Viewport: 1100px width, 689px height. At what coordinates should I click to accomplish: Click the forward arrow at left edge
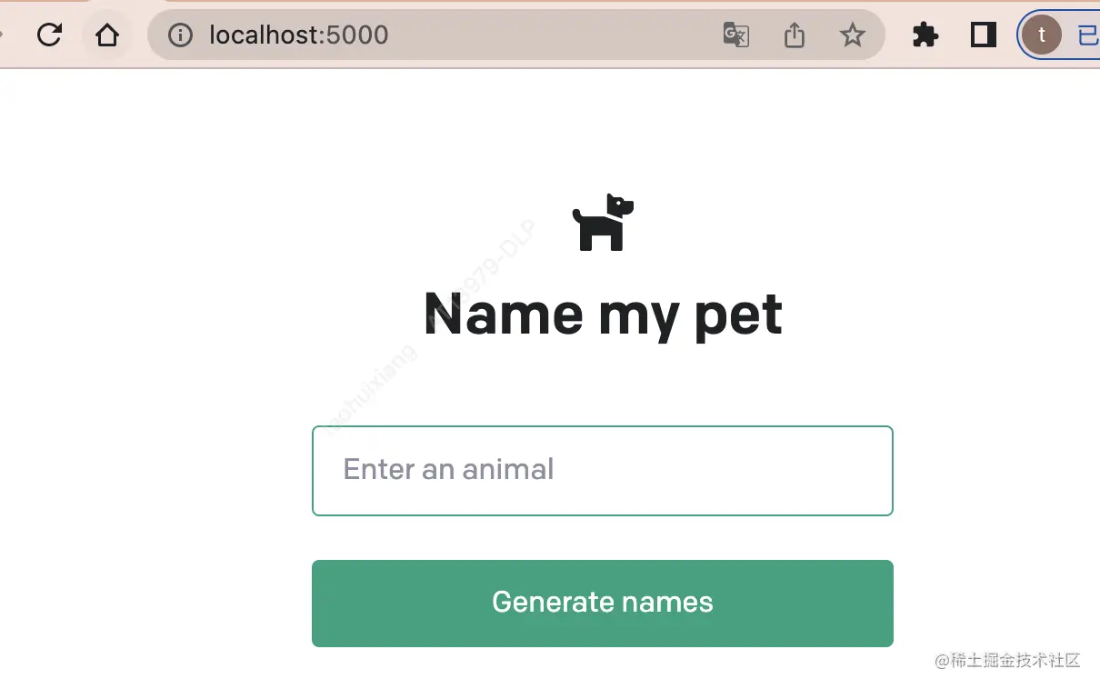pyautogui.click(x=3, y=35)
